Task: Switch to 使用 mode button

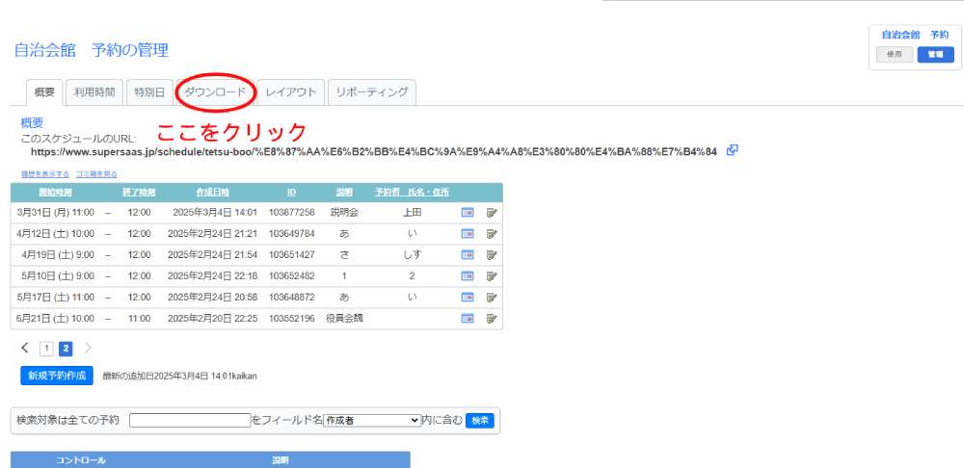Action: [x=894, y=55]
